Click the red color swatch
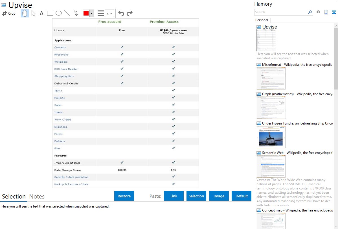Screen dimensions: 338x229 click(x=86, y=13)
